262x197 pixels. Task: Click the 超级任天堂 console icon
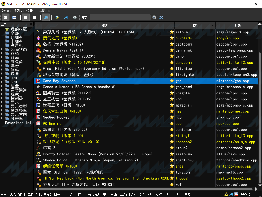click(39, 166)
